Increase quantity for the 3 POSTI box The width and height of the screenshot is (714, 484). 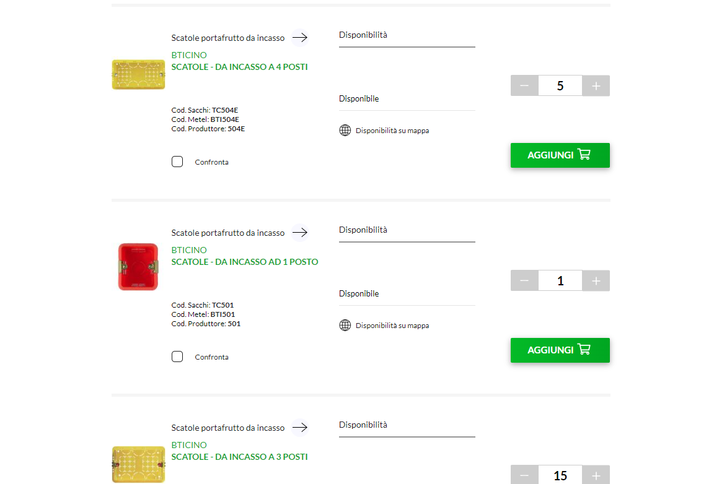596,475
